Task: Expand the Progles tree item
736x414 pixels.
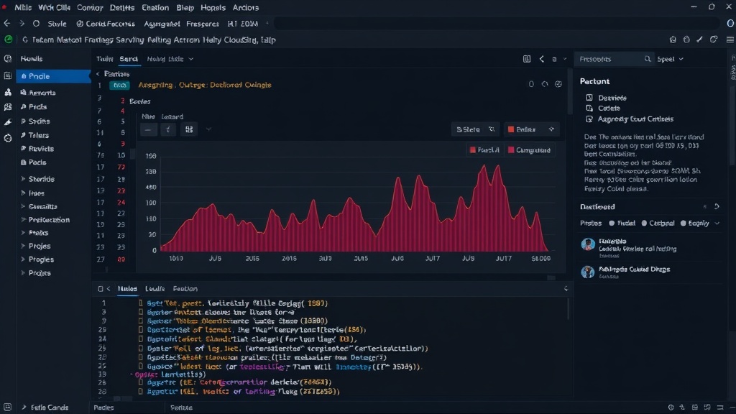Action: [23, 259]
